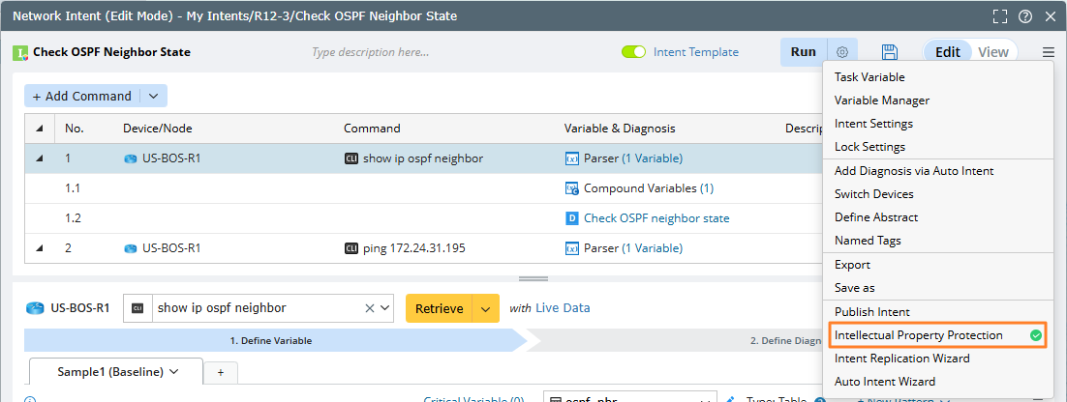The width and height of the screenshot is (1067, 402).
Task: Open the Retrieve button dropdown arrow
Action: [x=485, y=308]
